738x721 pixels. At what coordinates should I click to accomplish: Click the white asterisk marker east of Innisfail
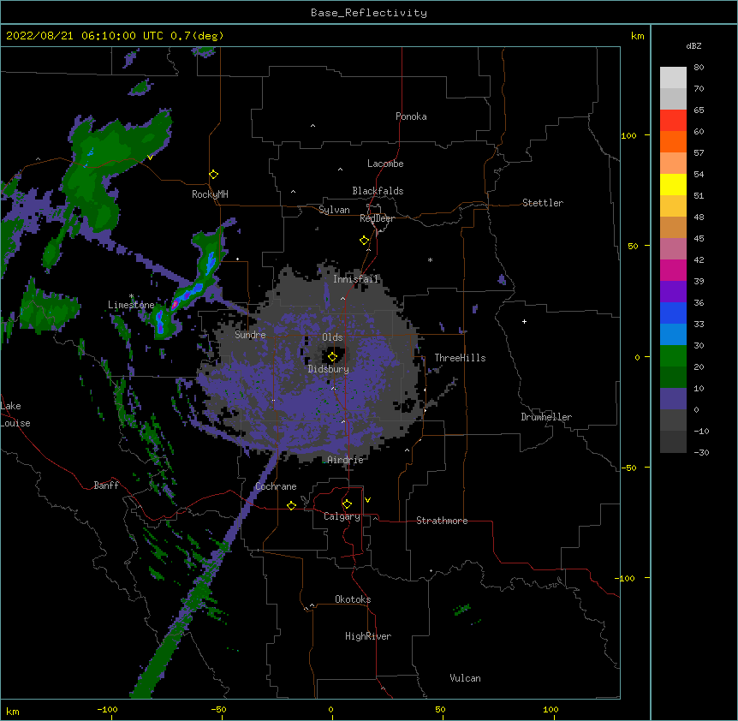click(x=430, y=260)
